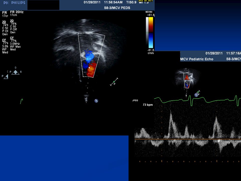Click the "WF Max" wall filter setting
This screenshot has height=181, width=241.
15,47
